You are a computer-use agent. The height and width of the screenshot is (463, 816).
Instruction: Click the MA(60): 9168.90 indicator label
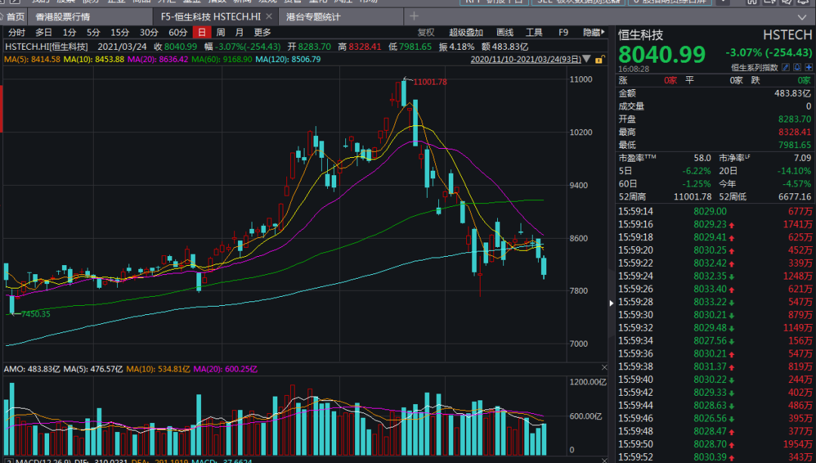tap(221, 60)
